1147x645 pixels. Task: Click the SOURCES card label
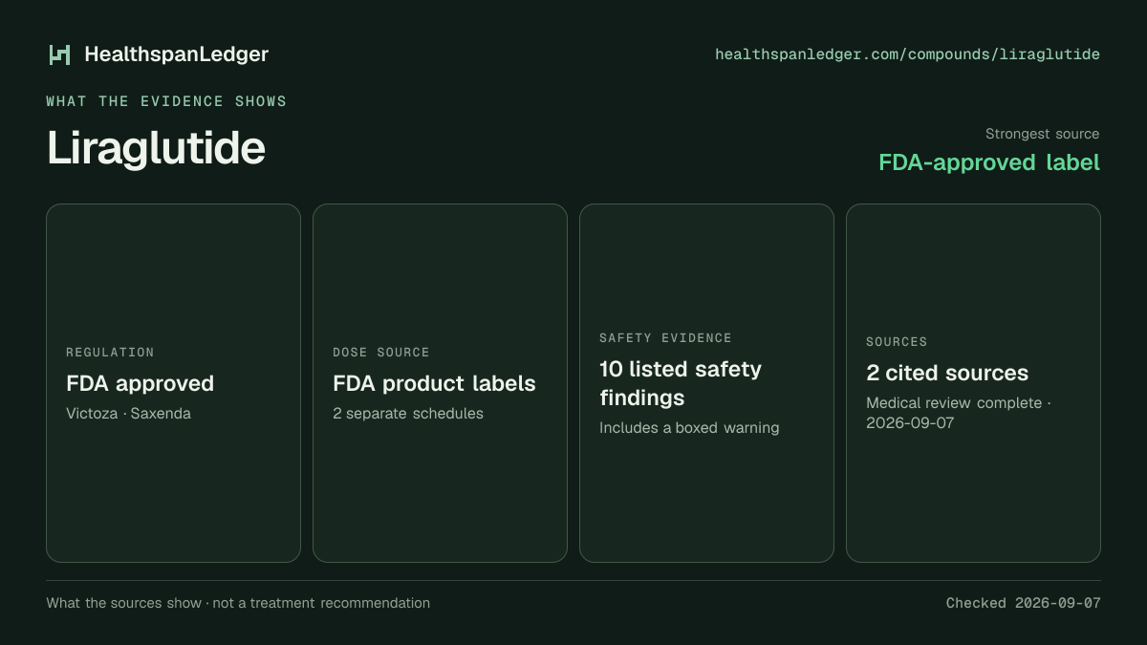[x=897, y=342]
